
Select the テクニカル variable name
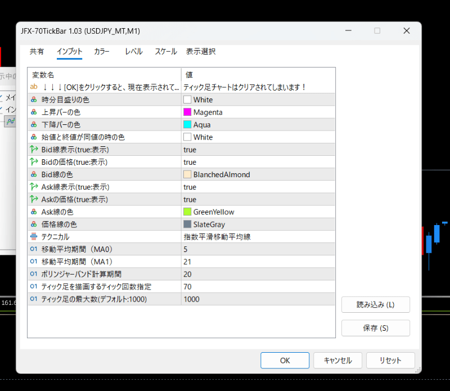point(55,236)
